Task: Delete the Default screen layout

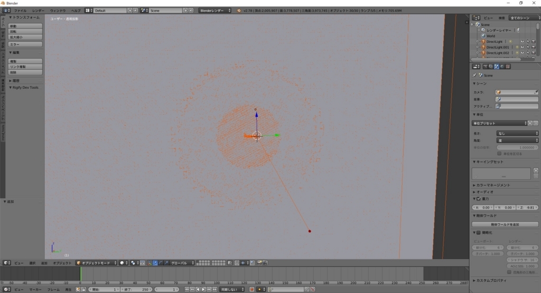Action: pos(135,11)
